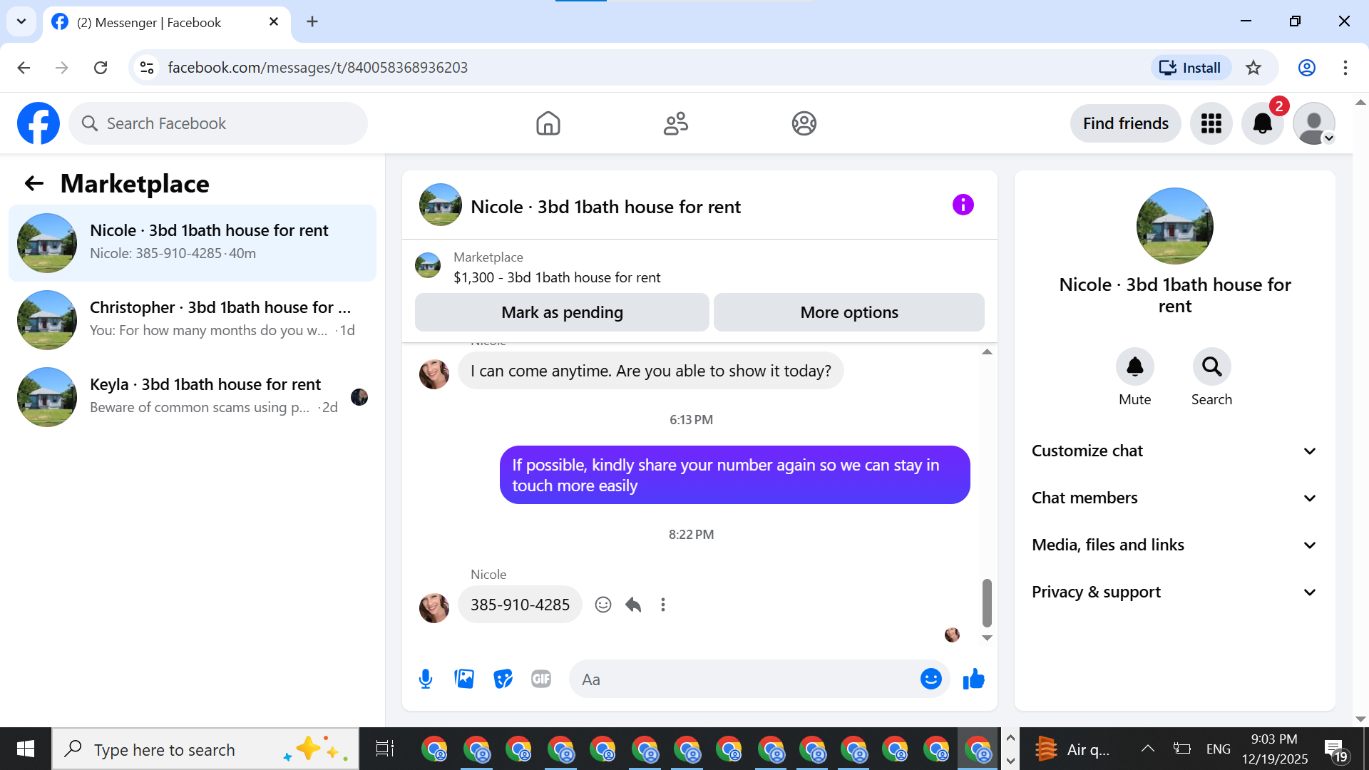This screenshot has width=1369, height=770.
Task: Mark the listing as pending
Action: (562, 312)
